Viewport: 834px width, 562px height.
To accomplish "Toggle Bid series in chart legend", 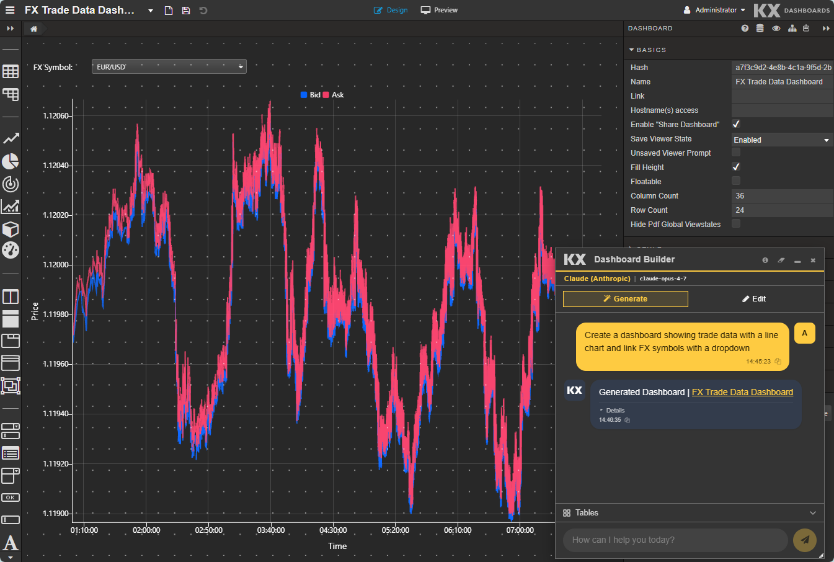I will (311, 95).
